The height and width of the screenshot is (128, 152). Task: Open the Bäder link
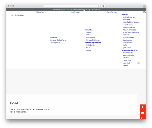(x=88, y=48)
